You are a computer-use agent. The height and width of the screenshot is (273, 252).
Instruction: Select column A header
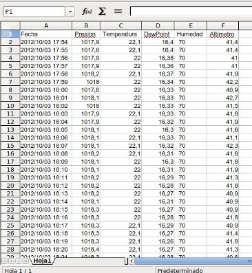pyautogui.click(x=46, y=25)
